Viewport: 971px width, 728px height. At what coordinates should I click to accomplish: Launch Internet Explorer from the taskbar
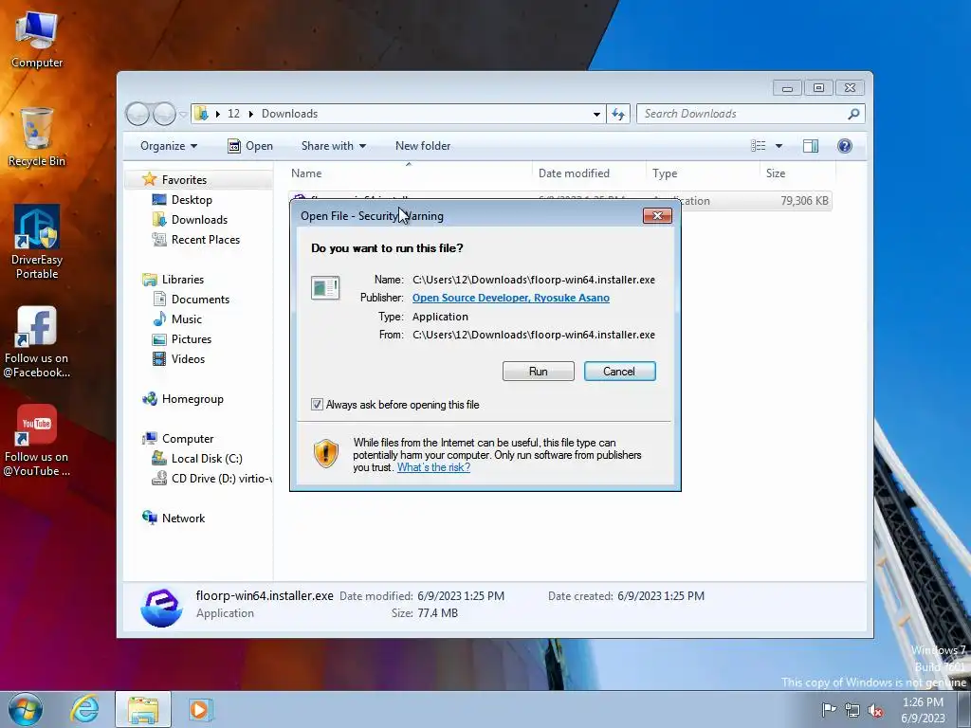pos(84,709)
